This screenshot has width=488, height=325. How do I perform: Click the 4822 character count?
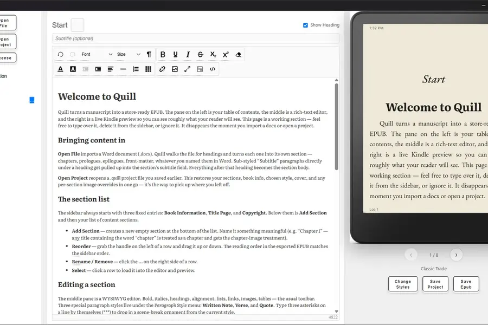click(x=333, y=317)
